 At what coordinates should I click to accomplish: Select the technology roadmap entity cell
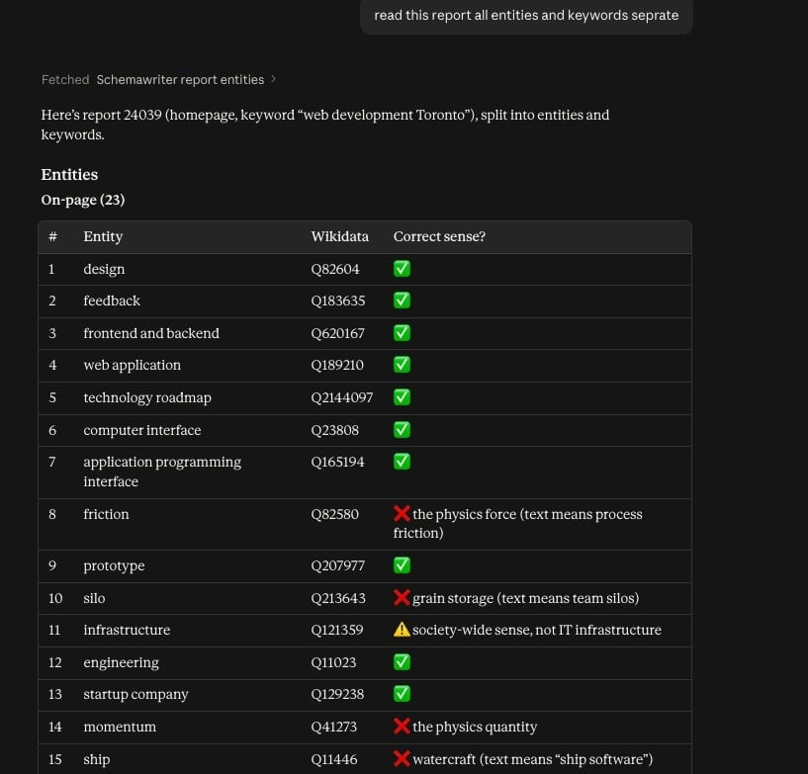click(147, 398)
